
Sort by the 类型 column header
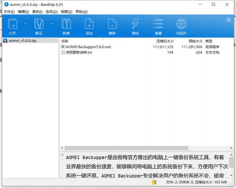[x=209, y=41]
